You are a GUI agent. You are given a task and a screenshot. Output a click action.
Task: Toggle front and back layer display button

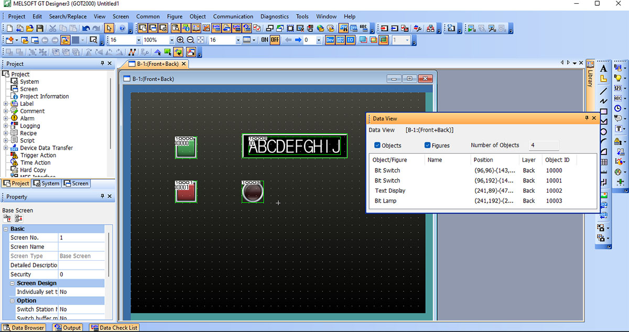pyautogui.click(x=383, y=40)
